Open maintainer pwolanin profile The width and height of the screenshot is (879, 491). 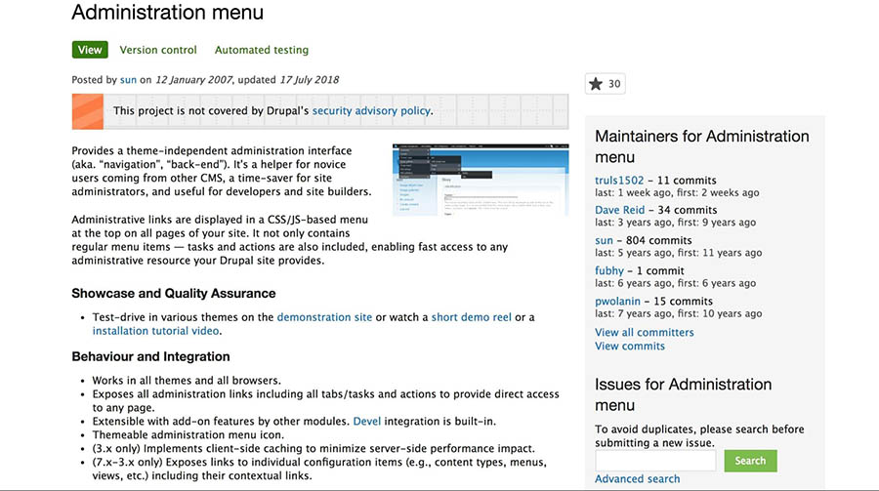[x=617, y=301]
